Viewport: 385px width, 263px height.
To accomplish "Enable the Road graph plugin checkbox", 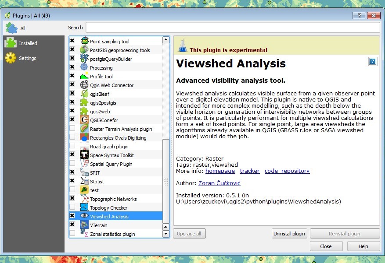I will [72, 146].
